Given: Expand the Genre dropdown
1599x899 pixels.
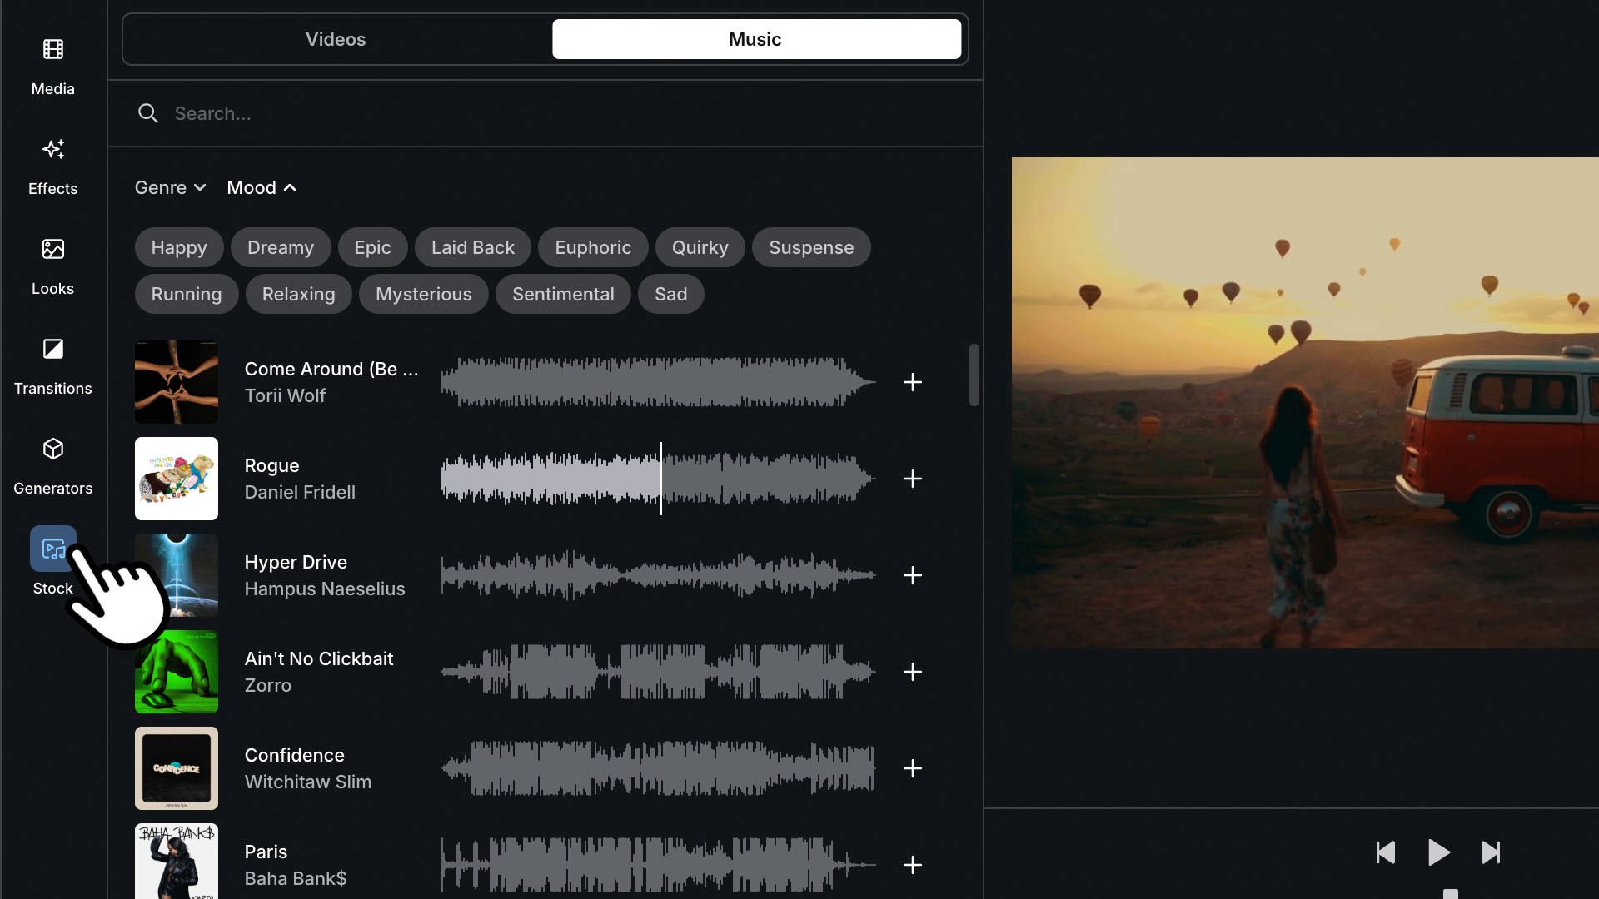Looking at the screenshot, I should point(170,187).
